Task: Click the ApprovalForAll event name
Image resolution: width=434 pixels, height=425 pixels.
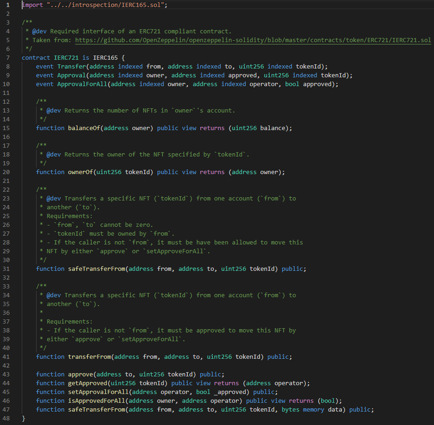Action: (x=82, y=84)
